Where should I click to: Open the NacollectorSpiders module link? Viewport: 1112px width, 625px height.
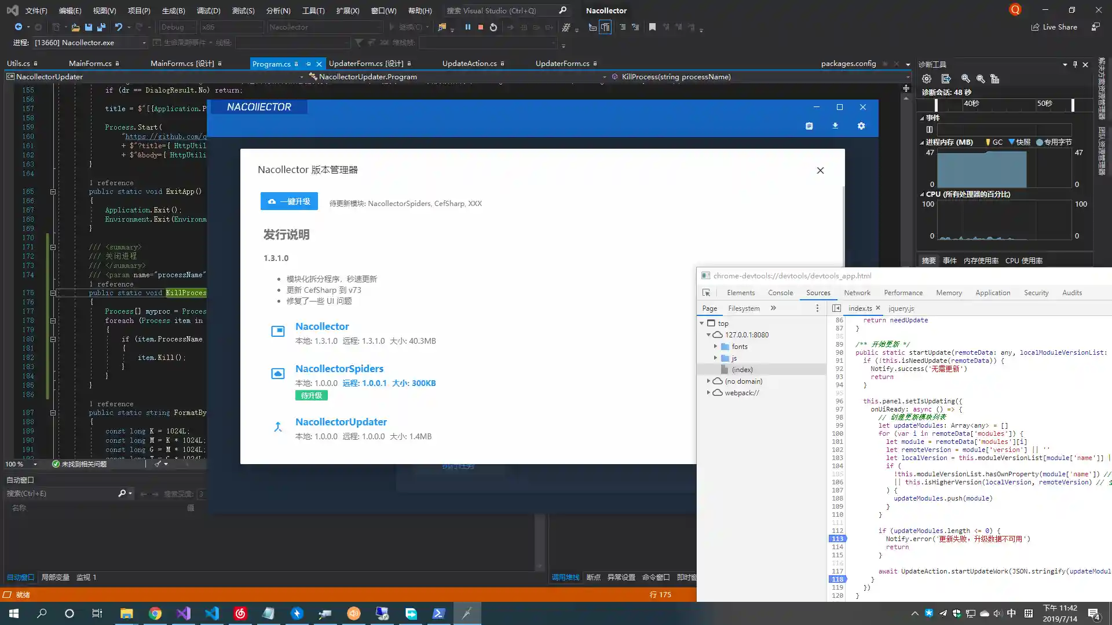[339, 369]
